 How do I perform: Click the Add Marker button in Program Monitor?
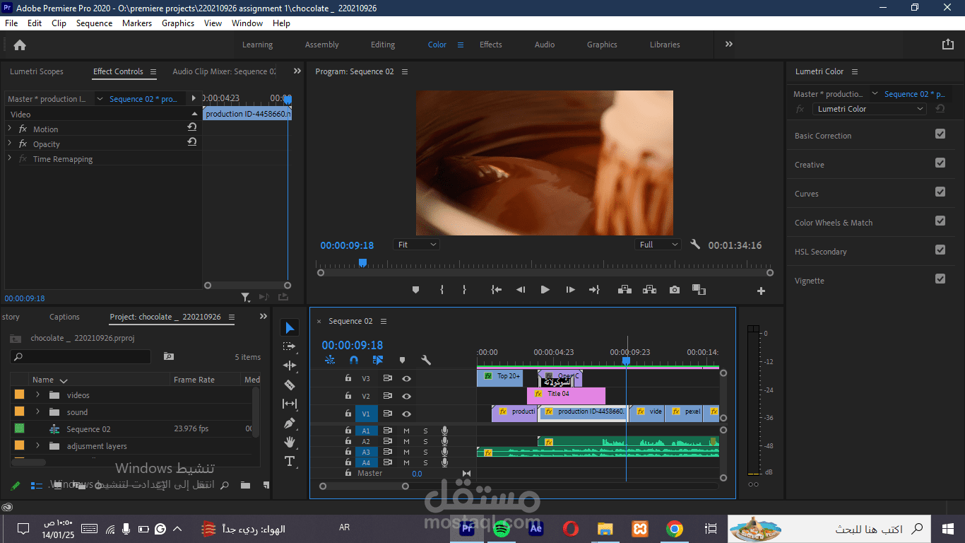point(415,290)
